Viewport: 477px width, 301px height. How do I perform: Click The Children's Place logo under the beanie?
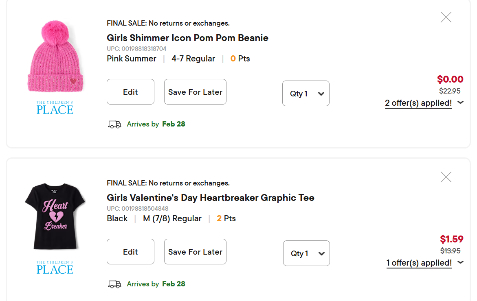pos(55,108)
